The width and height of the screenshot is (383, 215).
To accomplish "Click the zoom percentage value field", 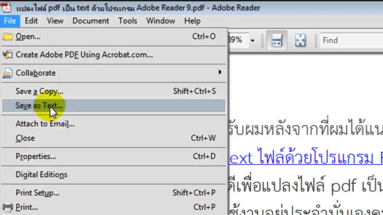I will (x=238, y=40).
